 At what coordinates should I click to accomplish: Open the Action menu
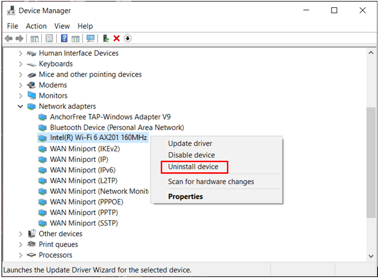(x=36, y=26)
